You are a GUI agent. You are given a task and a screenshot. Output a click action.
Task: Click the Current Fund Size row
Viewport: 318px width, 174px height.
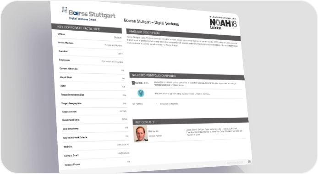tap(92, 69)
